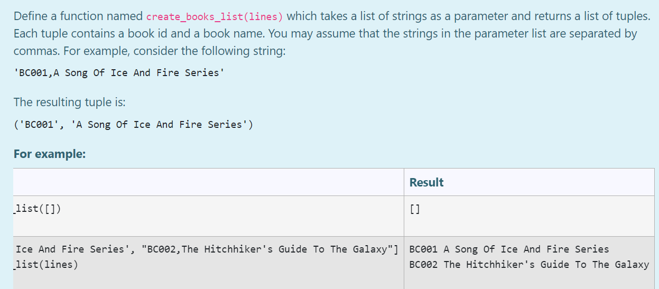659x289 pixels.
Task: Click the "Result" table column header
Action: 426,182
